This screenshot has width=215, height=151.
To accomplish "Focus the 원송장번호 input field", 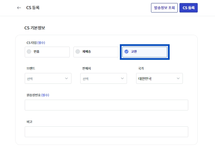I will coord(106,105).
